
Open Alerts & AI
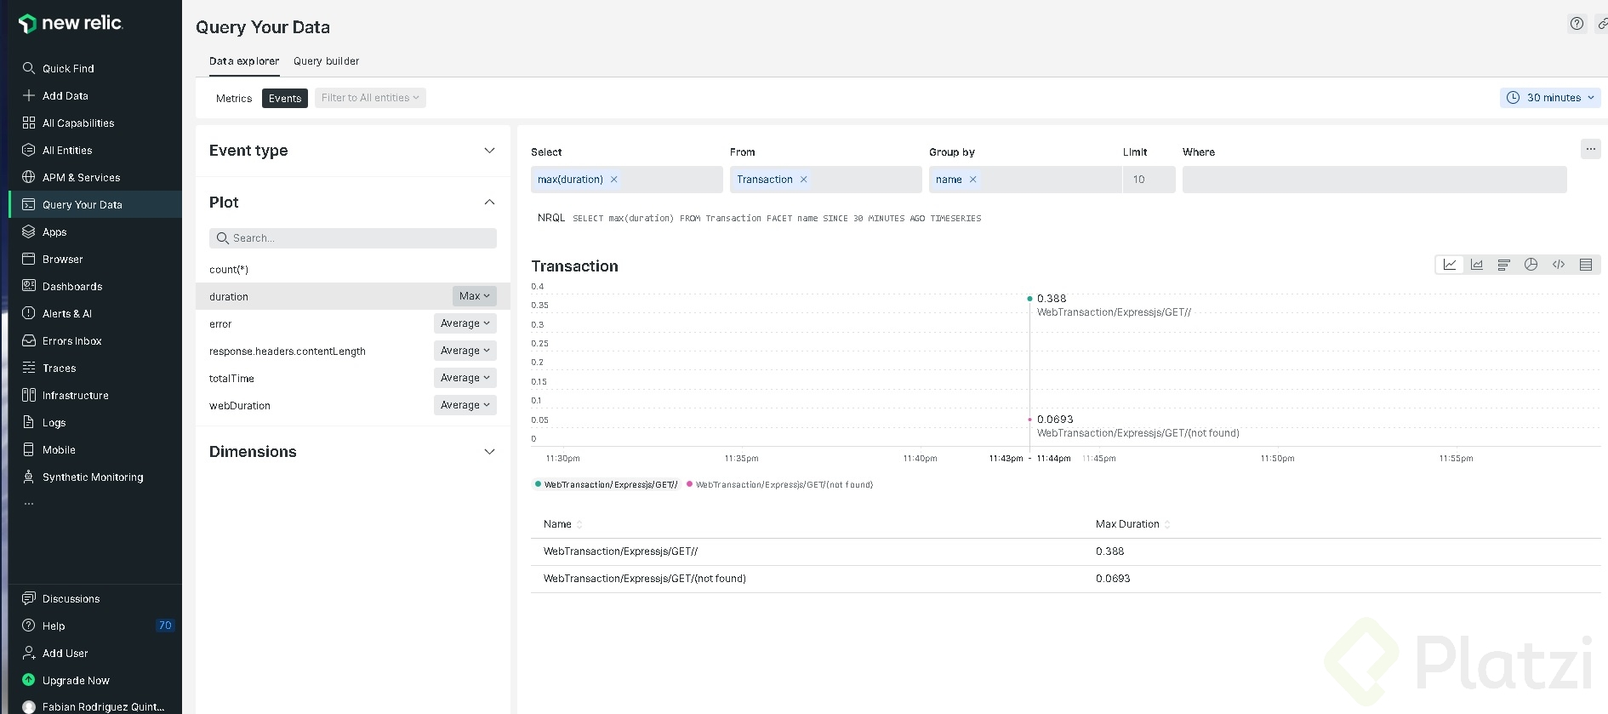click(x=94, y=313)
